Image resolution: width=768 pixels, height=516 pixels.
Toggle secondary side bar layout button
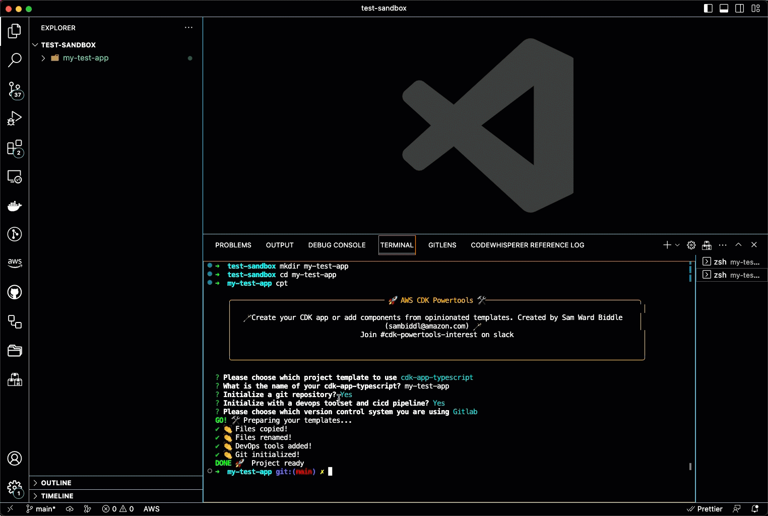click(x=740, y=8)
